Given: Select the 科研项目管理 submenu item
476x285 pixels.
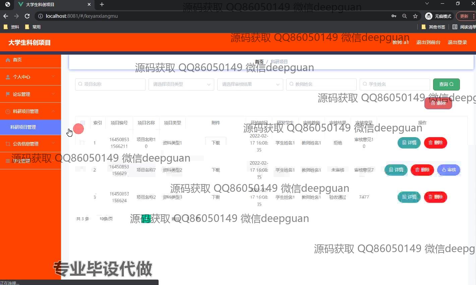Looking at the screenshot, I should click(23, 127).
